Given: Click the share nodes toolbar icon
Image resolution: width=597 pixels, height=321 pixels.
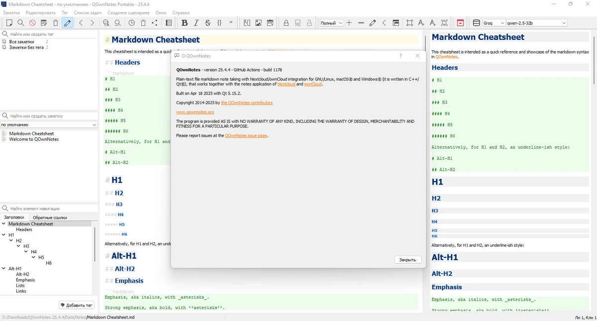Looking at the screenshot, I should 155,23.
